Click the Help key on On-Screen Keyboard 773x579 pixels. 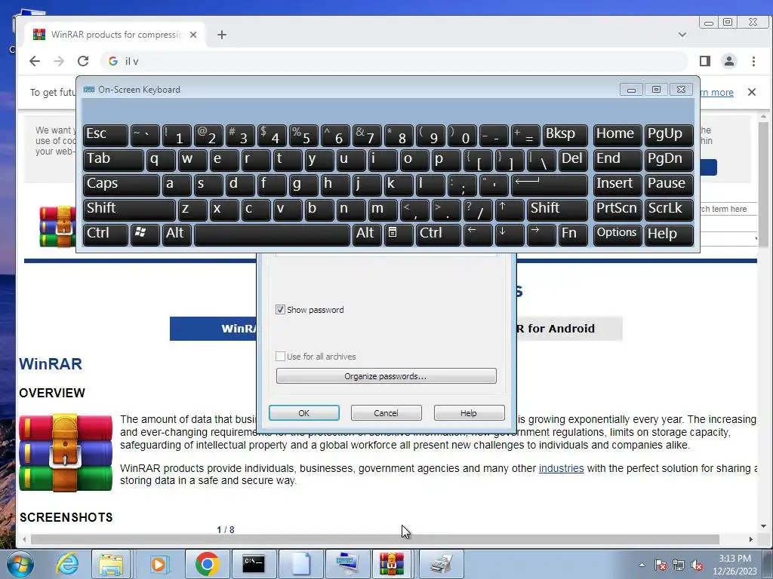pyautogui.click(x=669, y=234)
